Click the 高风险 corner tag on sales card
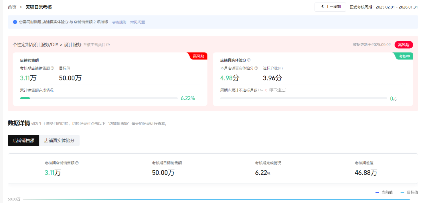Screen dimensions: 421x203 198,56
